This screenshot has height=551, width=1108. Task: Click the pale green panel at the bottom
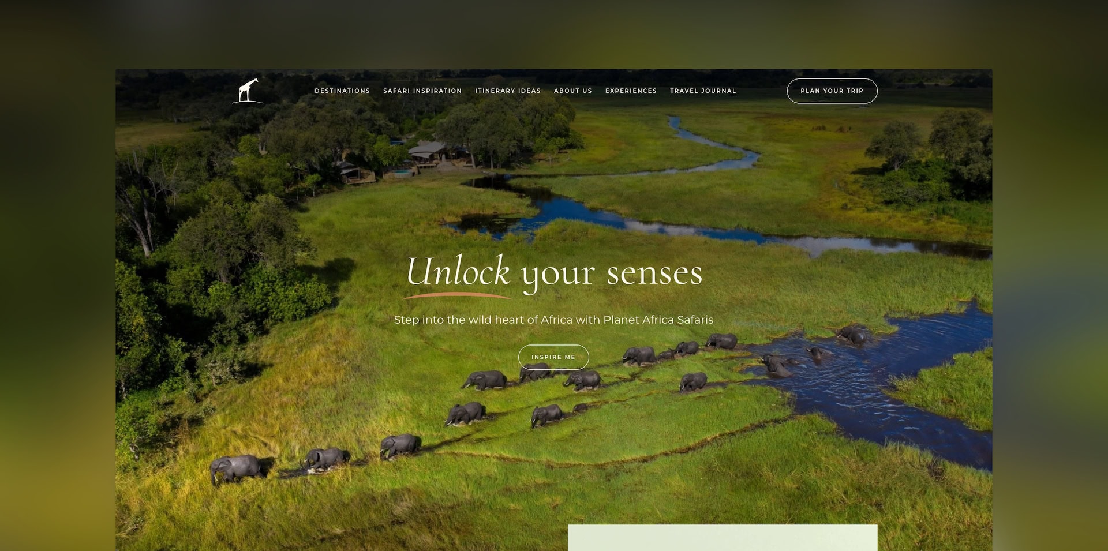tap(723, 538)
